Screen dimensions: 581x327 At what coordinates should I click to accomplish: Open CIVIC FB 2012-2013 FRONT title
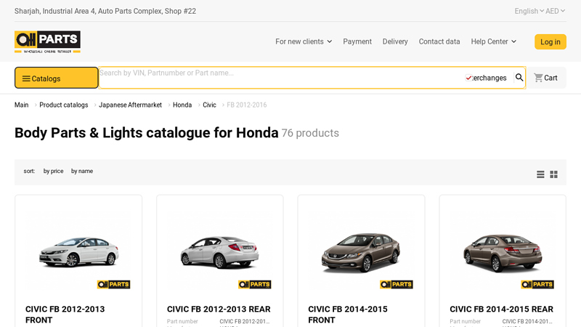(x=65, y=315)
